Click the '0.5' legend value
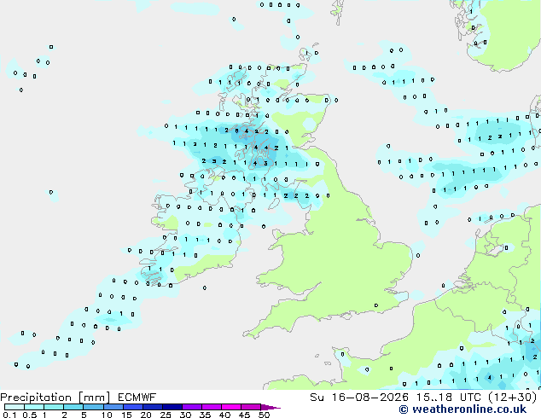 coord(30,415)
